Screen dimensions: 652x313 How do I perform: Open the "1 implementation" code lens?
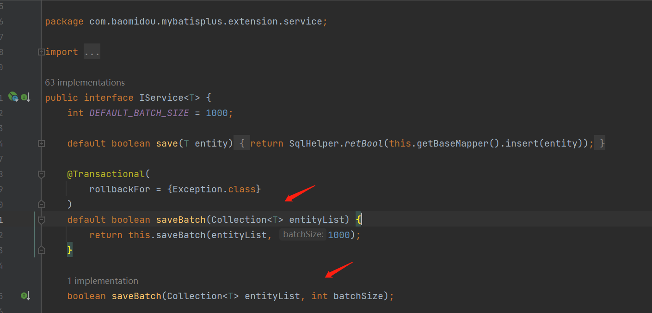(x=103, y=281)
